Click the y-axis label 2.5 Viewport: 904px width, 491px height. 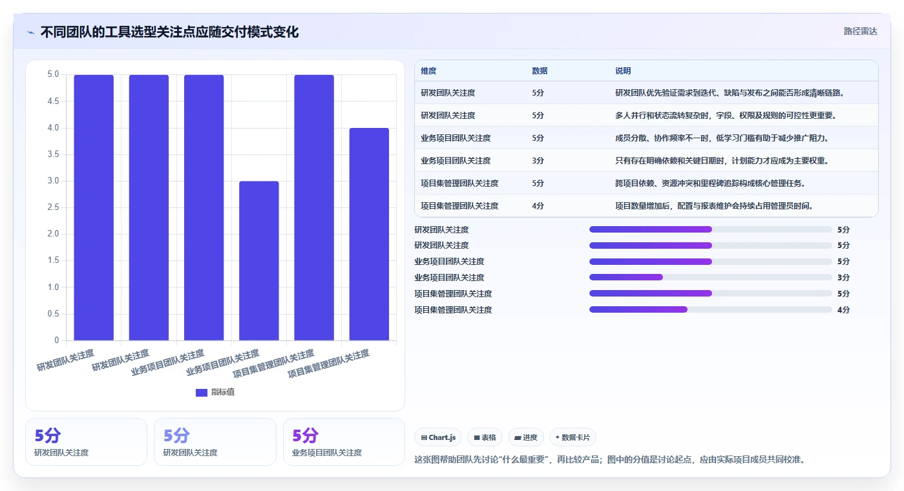pos(53,207)
